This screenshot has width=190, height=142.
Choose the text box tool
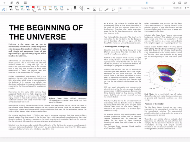pos(88,9)
